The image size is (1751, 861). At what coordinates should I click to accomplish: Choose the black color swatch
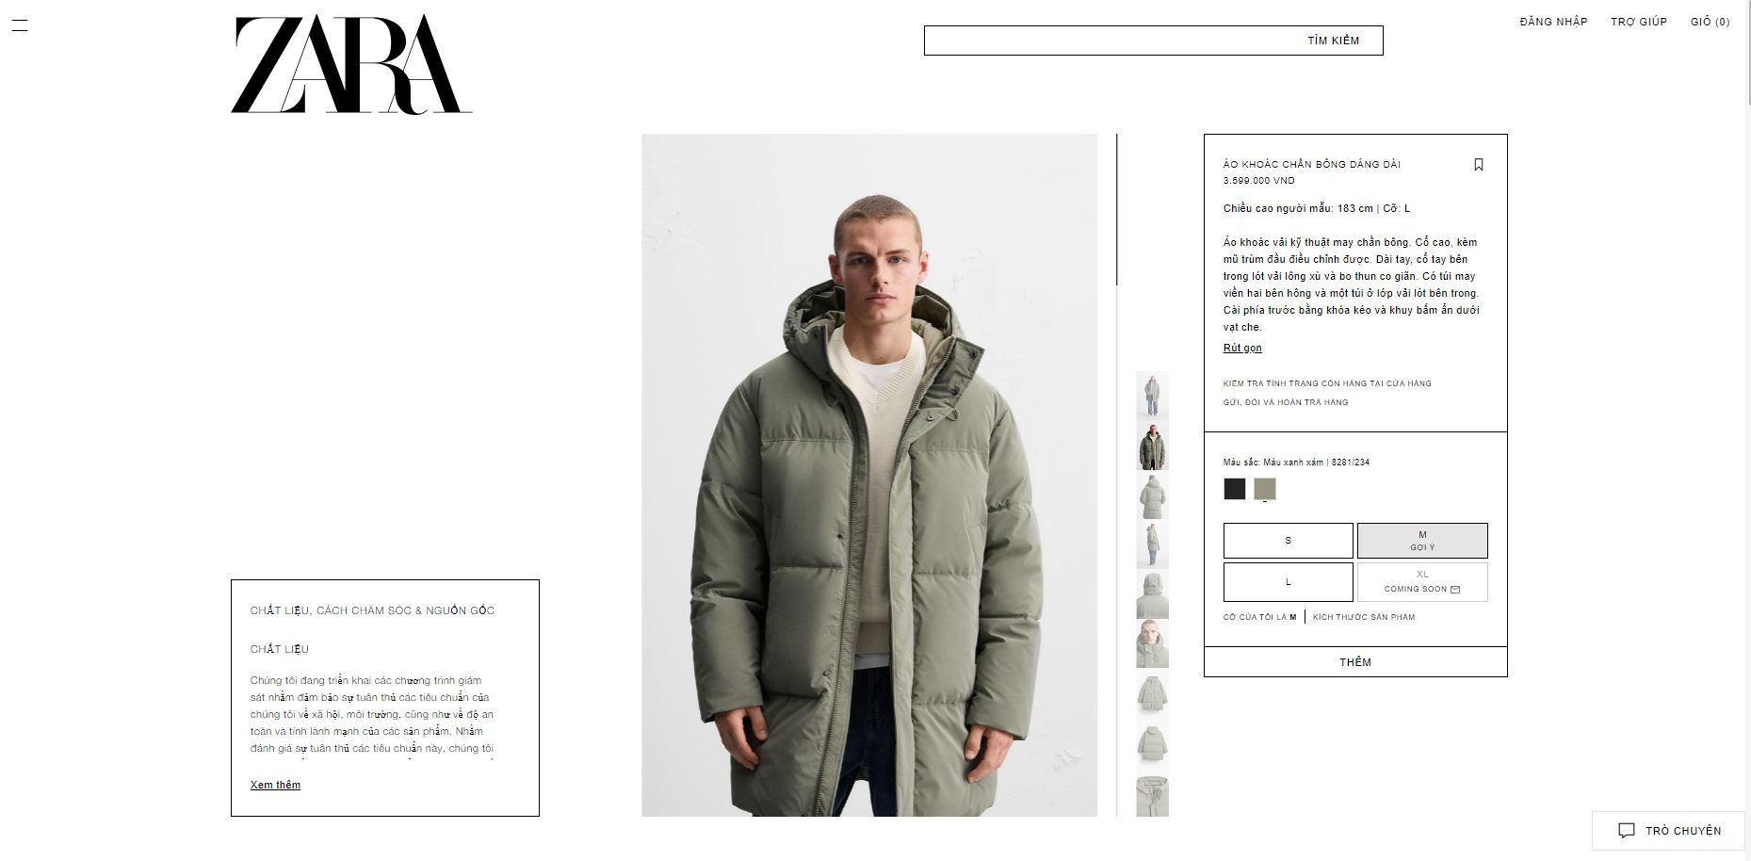[x=1235, y=489]
